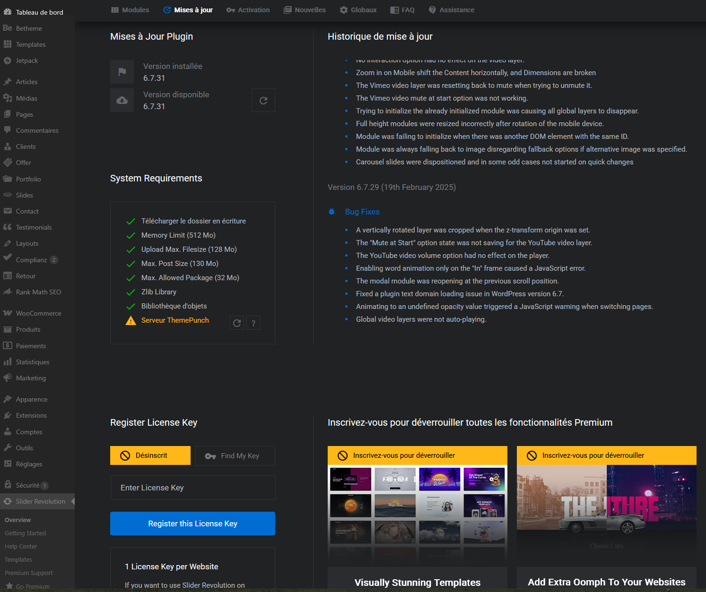Click the Bug Fixes heading link

[362, 212]
